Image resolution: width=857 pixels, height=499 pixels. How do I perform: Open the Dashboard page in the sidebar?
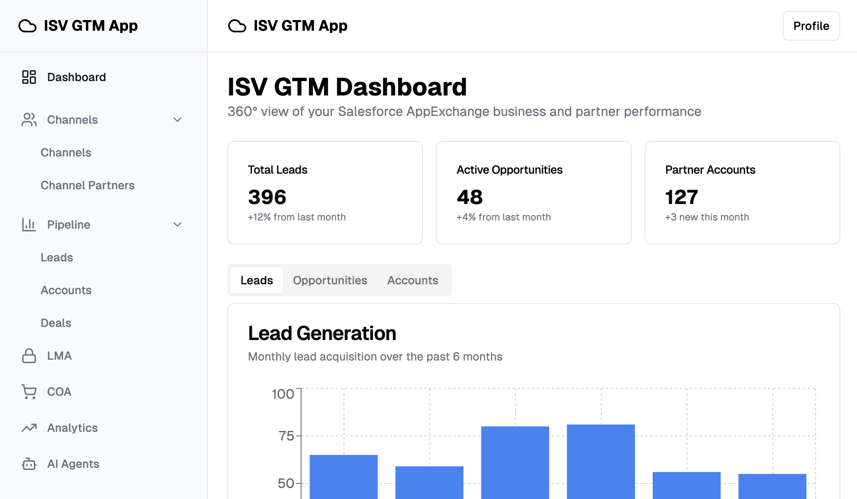pyautogui.click(x=104, y=77)
